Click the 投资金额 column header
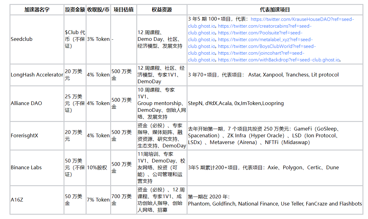 75,10
